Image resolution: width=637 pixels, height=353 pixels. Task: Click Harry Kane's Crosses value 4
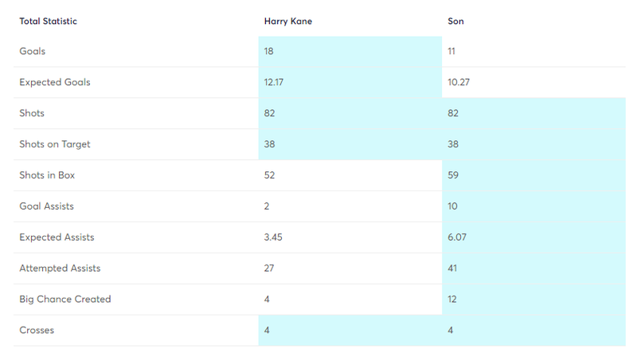click(x=267, y=330)
